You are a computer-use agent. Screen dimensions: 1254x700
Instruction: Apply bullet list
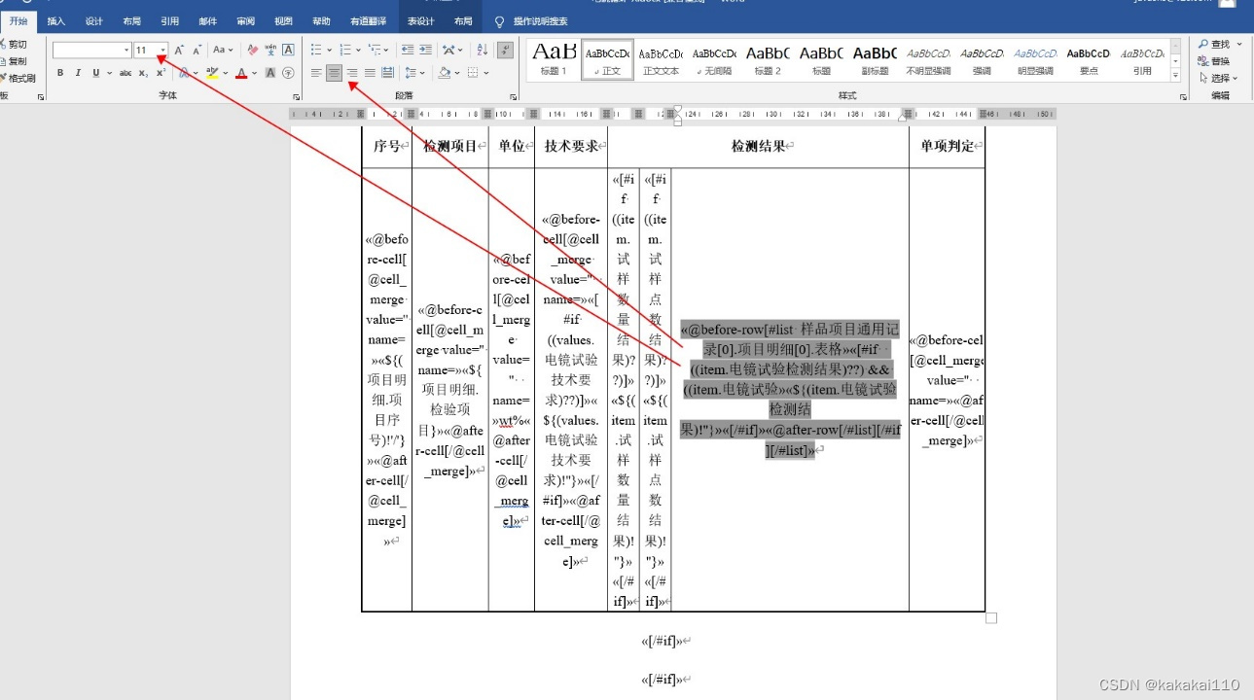pos(316,50)
